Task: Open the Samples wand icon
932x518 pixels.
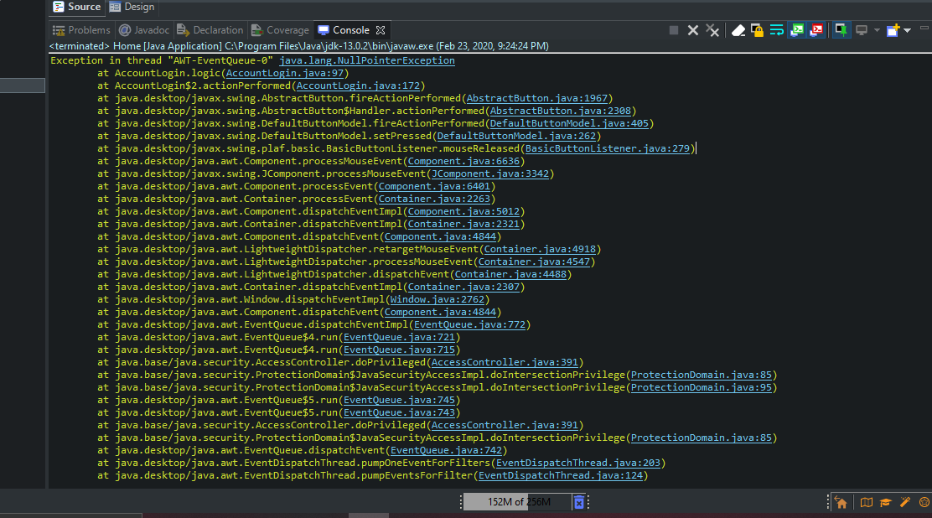Action: [x=905, y=503]
